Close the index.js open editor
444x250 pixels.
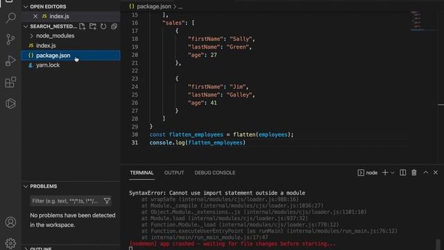coord(35,17)
